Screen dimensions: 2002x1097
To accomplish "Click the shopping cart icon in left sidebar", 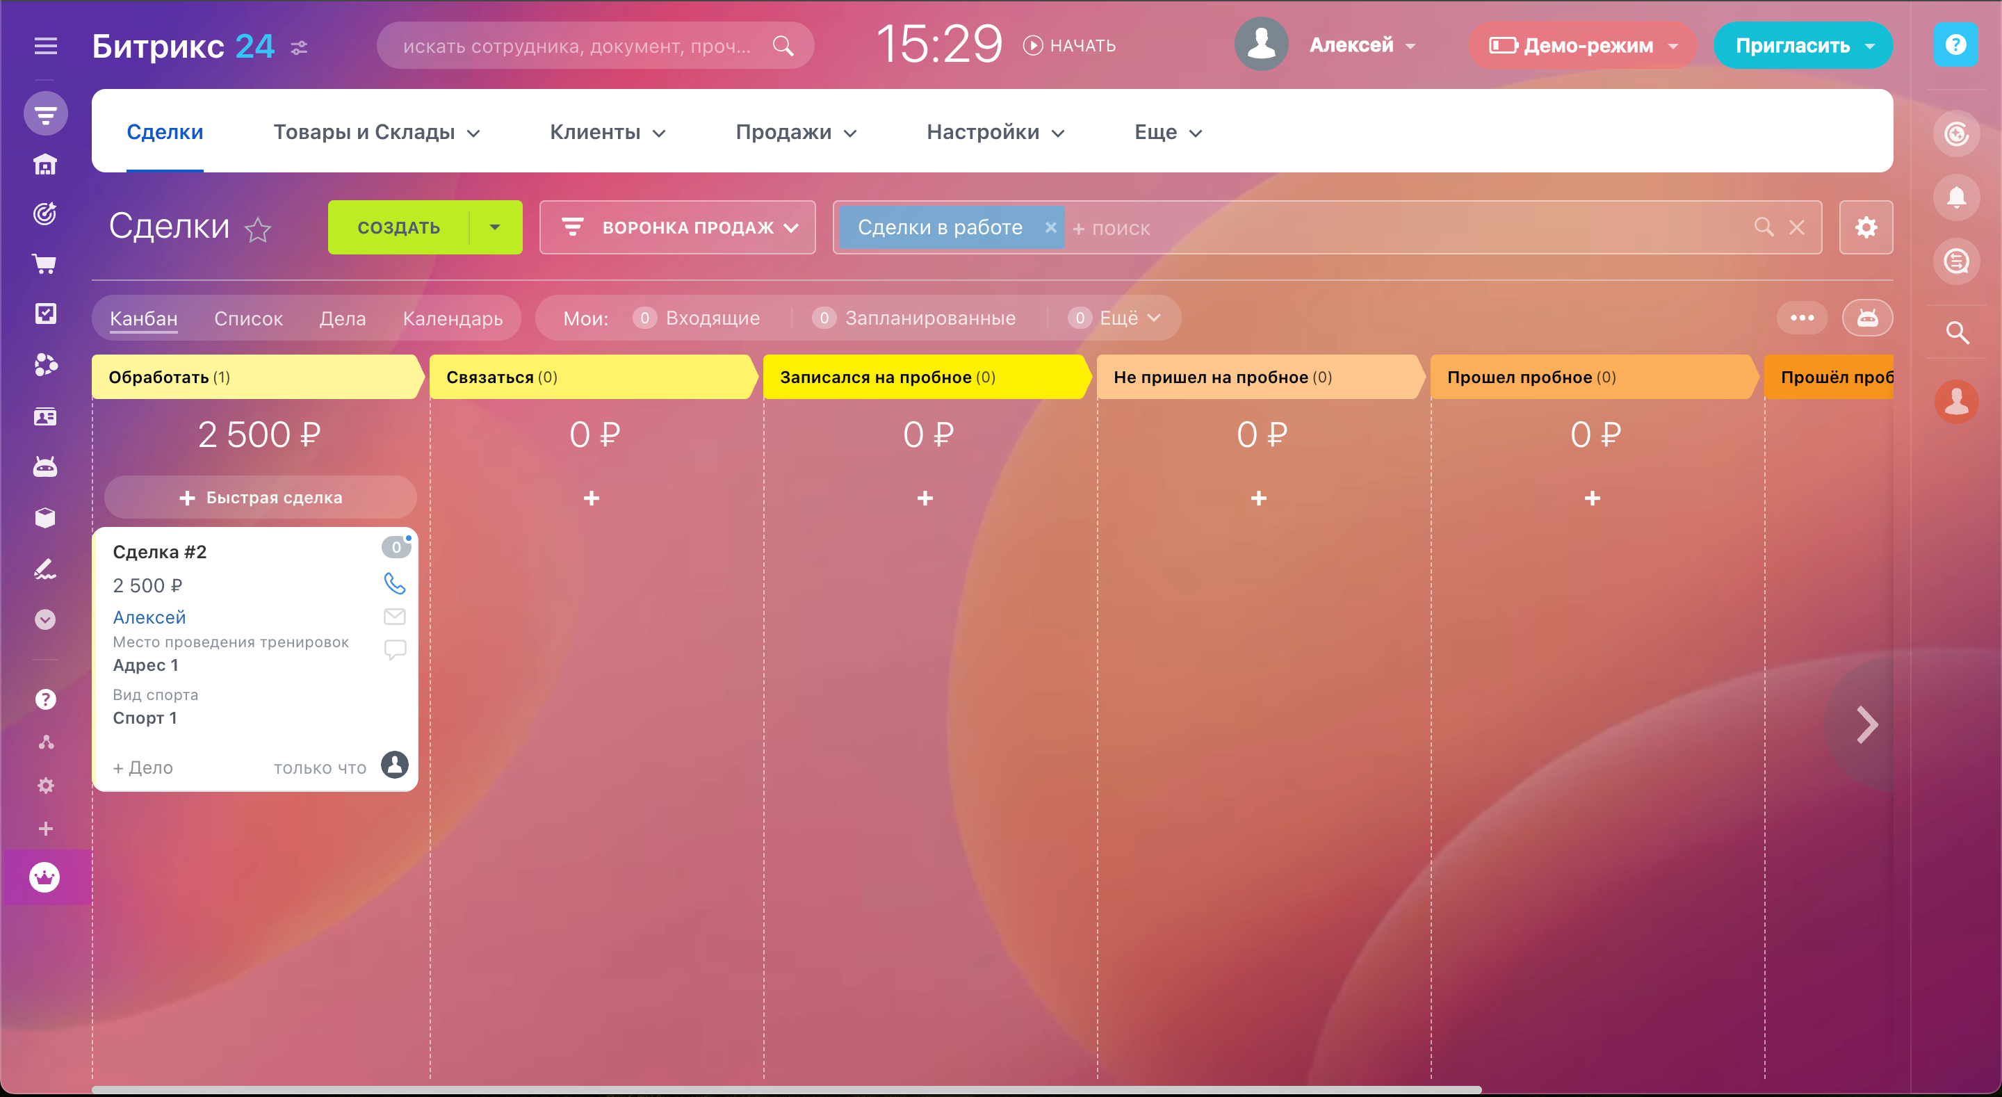I will tap(45, 263).
